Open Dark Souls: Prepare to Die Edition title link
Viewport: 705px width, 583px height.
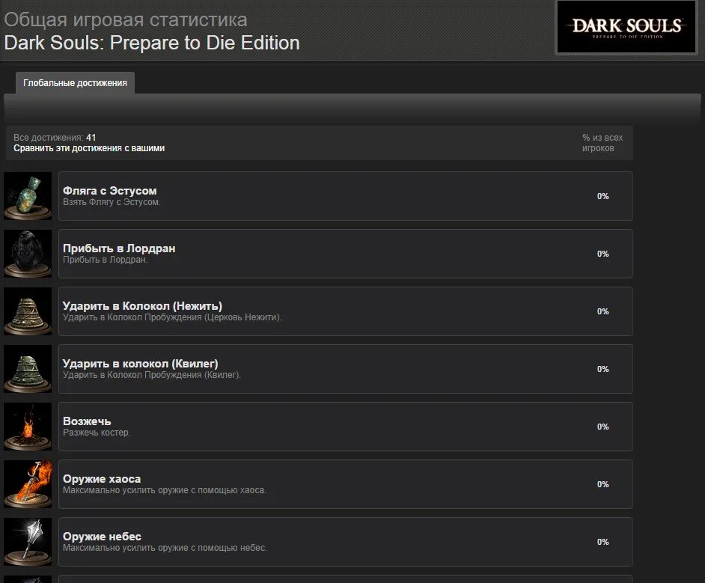[x=152, y=43]
